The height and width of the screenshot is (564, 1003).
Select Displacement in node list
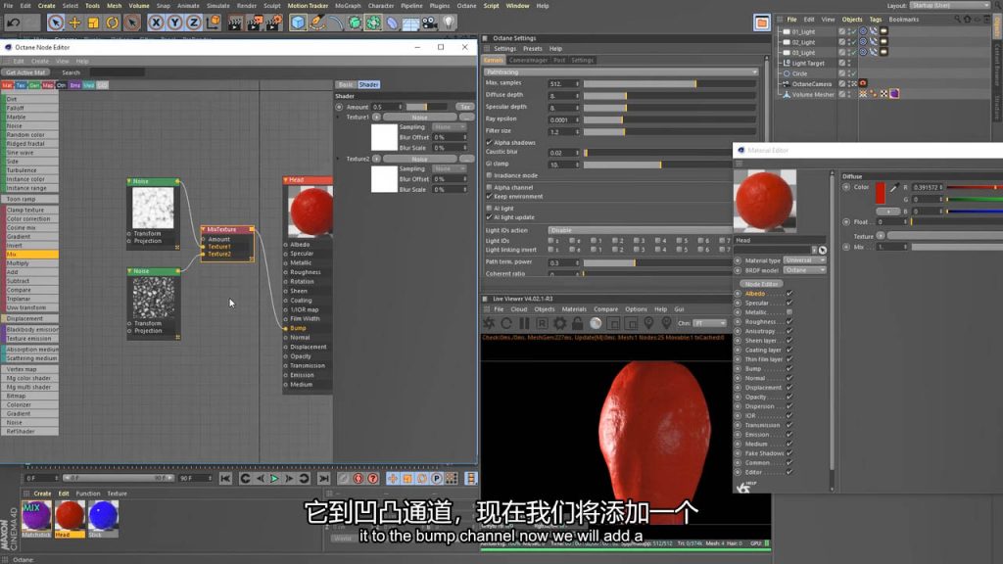[x=30, y=318]
